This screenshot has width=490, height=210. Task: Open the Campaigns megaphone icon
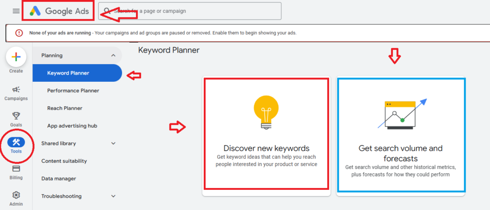[x=16, y=90]
